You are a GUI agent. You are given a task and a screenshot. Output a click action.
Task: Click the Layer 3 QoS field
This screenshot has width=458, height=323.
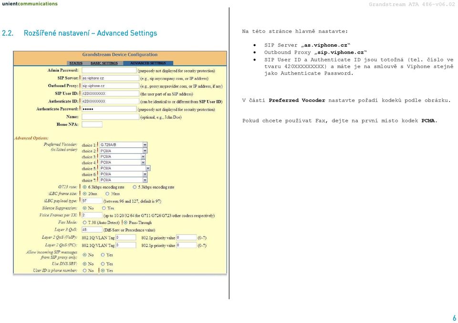pos(92,230)
